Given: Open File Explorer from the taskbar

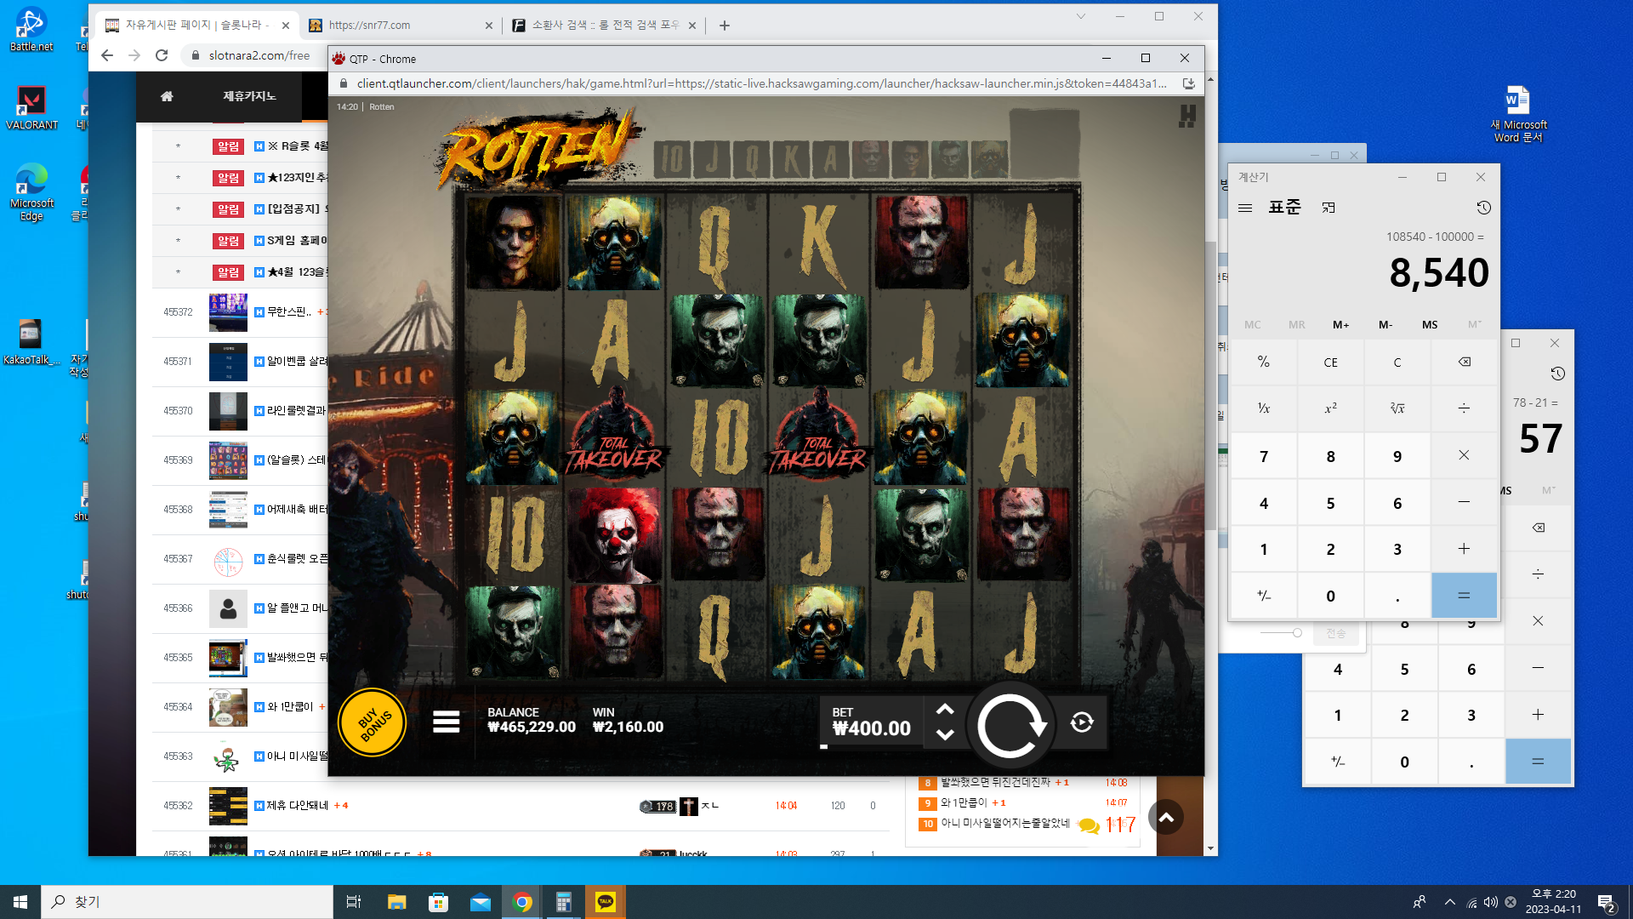Looking at the screenshot, I should click(396, 902).
